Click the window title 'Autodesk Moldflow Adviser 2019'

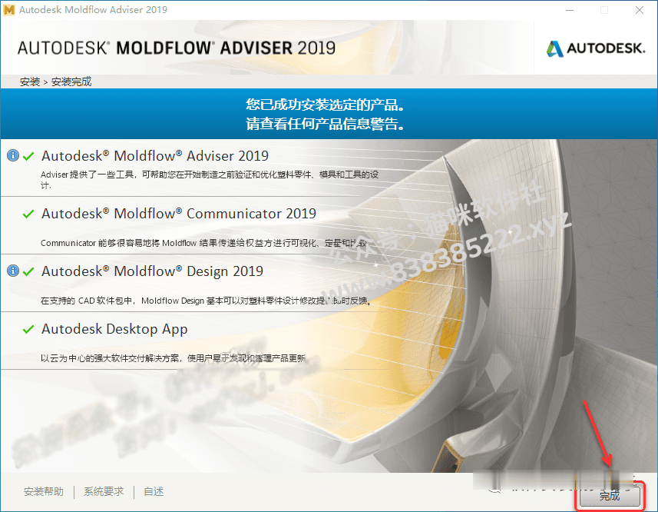pos(93,10)
